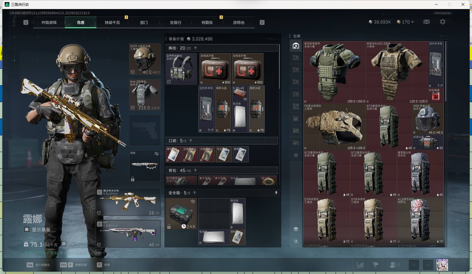Open the statistics bar chart icon
472x274 pixels.
[360, 265]
